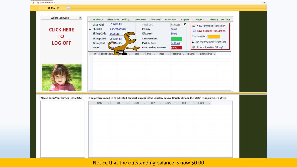This screenshot has height=167, width=297.
Task: Click the Day Care Software app icon
Action: [x=33, y=2]
